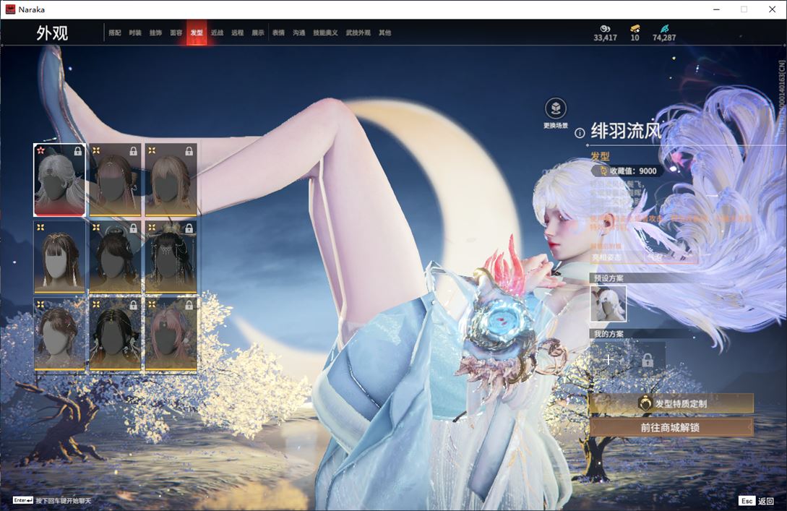Click the Naraka app icon in the title bar
Screen dimensions: 787x511
click(10, 9)
